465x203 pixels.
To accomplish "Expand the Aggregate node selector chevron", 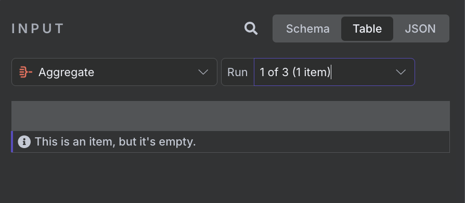I will pyautogui.click(x=203, y=72).
